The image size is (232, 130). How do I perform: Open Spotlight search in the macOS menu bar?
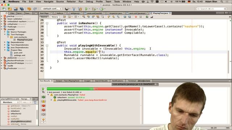pos(221,1)
